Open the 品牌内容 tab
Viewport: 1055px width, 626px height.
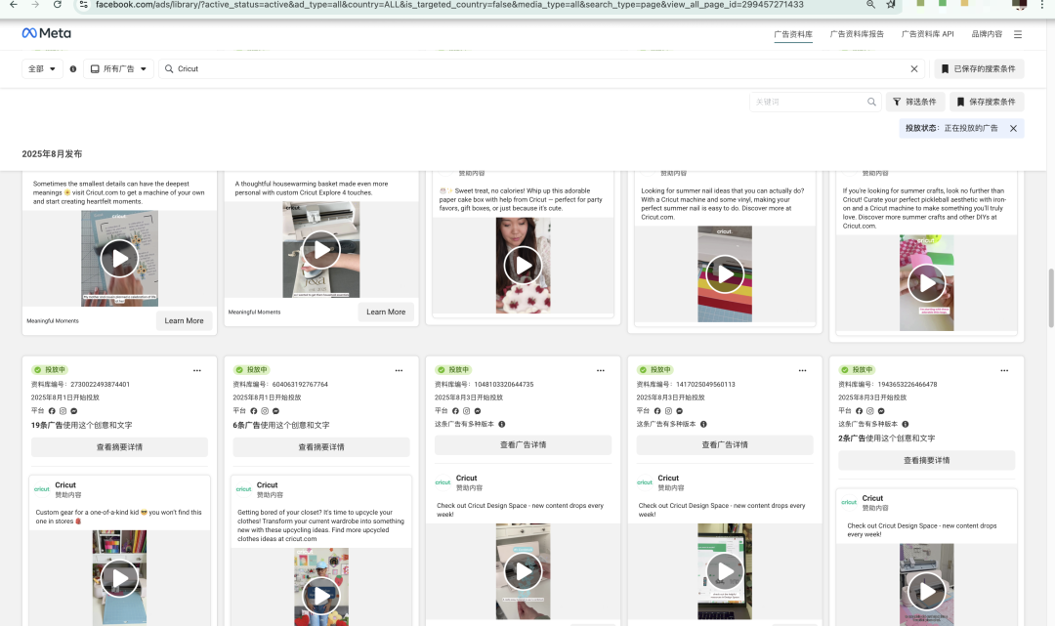tap(987, 34)
